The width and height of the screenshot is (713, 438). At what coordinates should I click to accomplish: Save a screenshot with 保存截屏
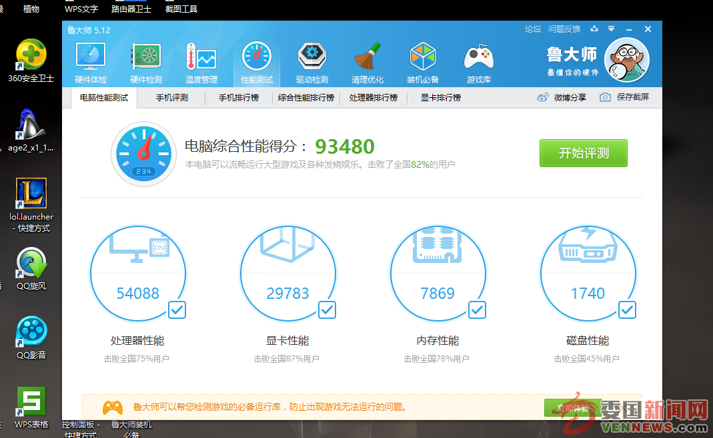tap(632, 97)
